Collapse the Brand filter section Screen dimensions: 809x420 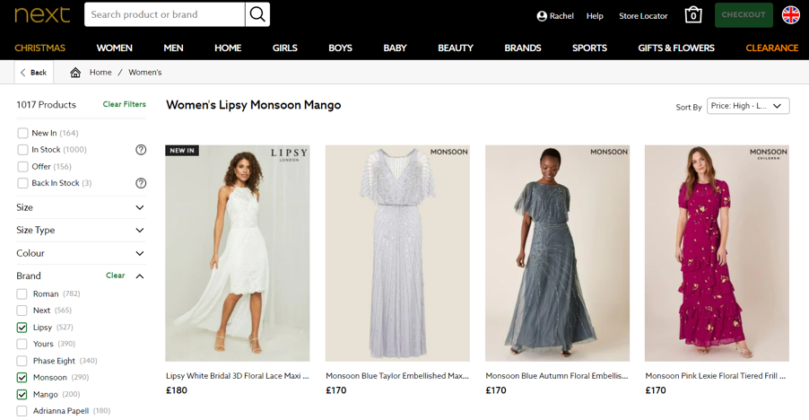(x=139, y=276)
